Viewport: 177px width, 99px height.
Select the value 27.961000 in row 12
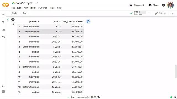[77, 87]
